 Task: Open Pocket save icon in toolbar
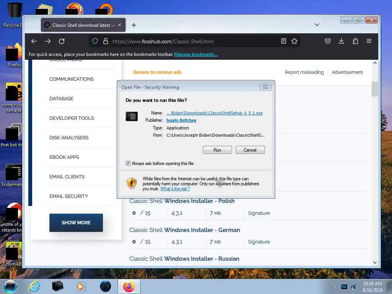[328, 41]
